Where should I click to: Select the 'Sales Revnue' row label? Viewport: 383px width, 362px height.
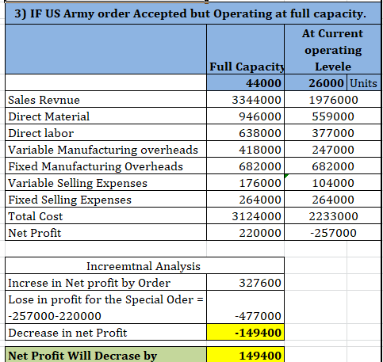coord(105,99)
